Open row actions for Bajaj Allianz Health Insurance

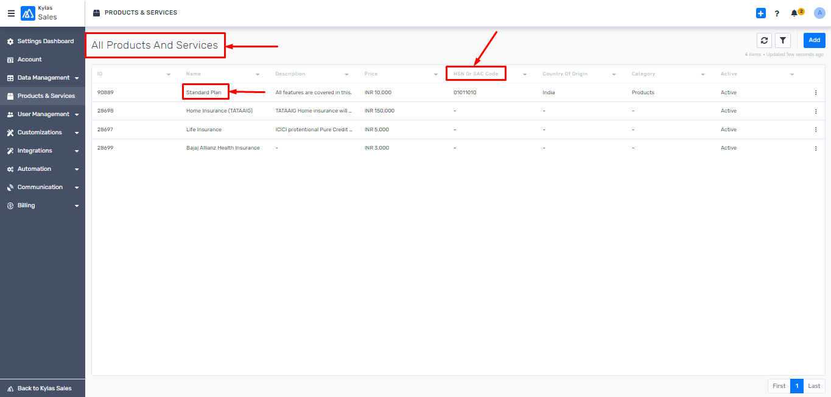point(816,148)
